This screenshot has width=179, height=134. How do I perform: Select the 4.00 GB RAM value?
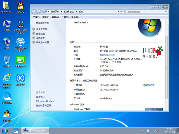104,66
